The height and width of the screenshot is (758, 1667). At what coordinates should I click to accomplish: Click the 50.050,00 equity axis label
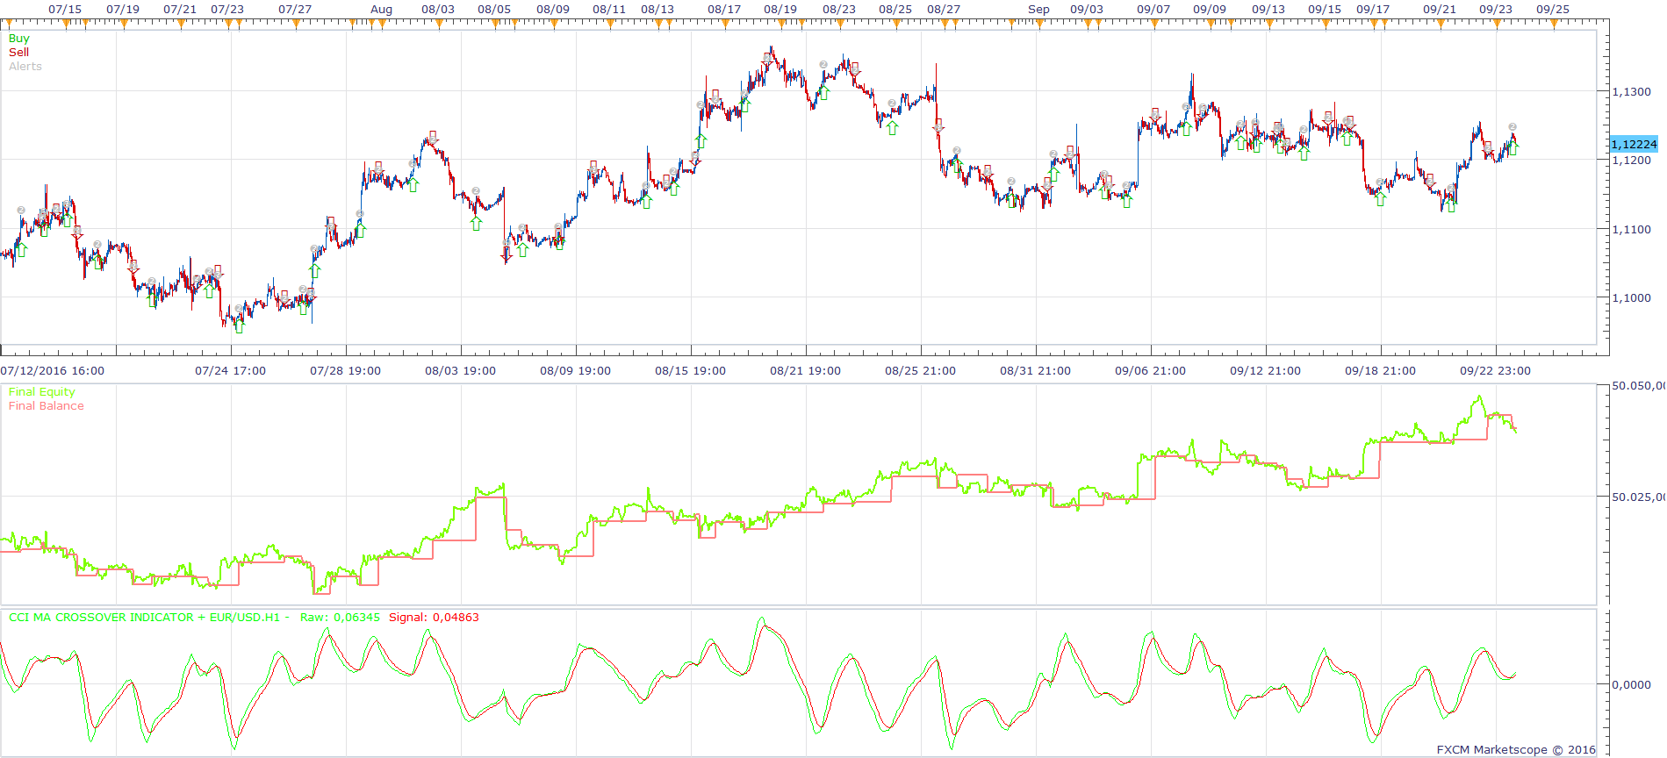point(1638,386)
